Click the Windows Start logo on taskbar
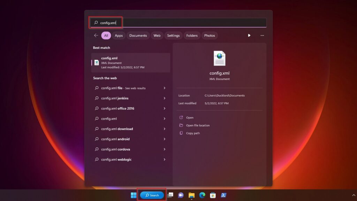This screenshot has height=201, width=357. [x=134, y=195]
